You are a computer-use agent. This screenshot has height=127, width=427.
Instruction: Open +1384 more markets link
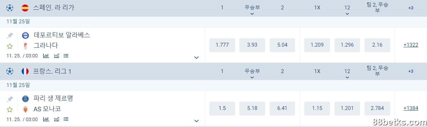[x=411, y=108]
